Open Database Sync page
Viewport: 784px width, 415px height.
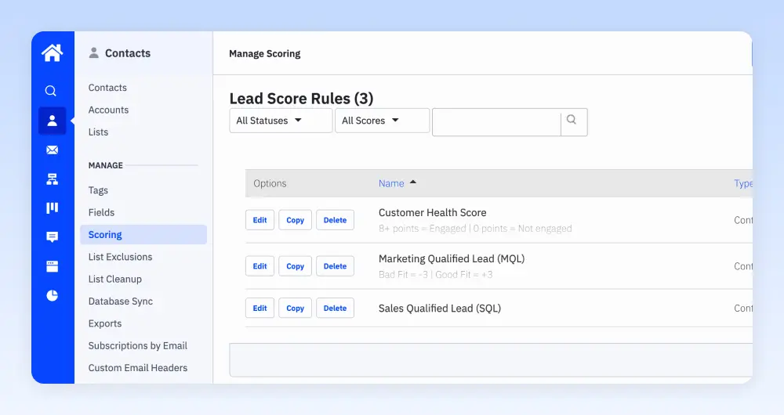click(x=121, y=301)
